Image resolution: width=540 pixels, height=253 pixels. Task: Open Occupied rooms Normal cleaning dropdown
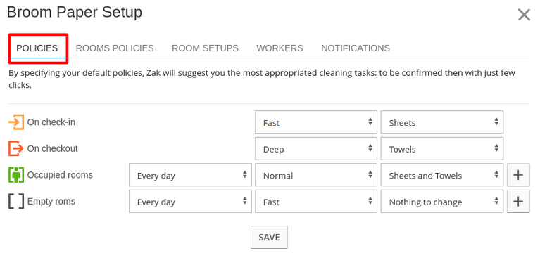pyautogui.click(x=316, y=175)
